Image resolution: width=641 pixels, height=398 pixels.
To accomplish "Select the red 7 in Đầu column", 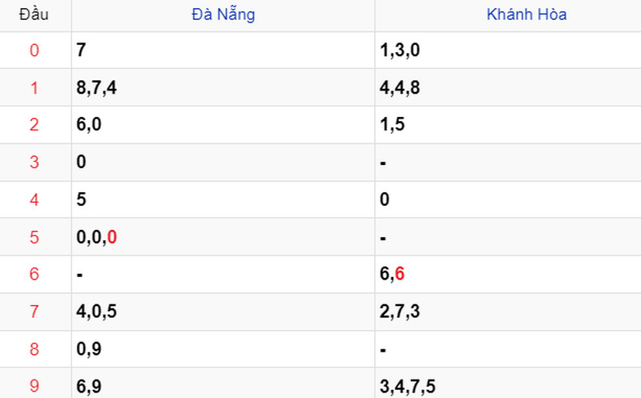I will 34,312.
